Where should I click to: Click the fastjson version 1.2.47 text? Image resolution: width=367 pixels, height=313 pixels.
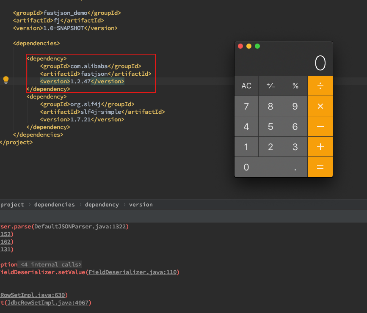click(x=80, y=81)
